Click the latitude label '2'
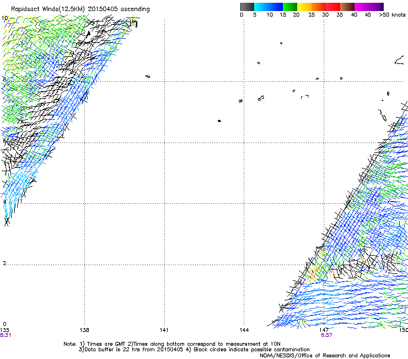Viewport: 408px width, 359px height. (x=4, y=263)
